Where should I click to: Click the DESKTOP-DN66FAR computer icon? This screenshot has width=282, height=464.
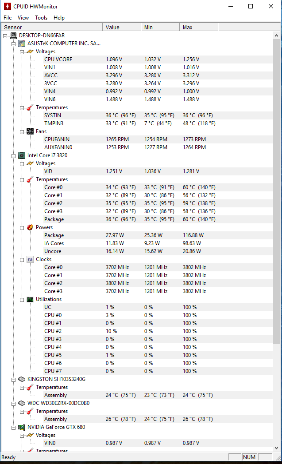(x=13, y=36)
